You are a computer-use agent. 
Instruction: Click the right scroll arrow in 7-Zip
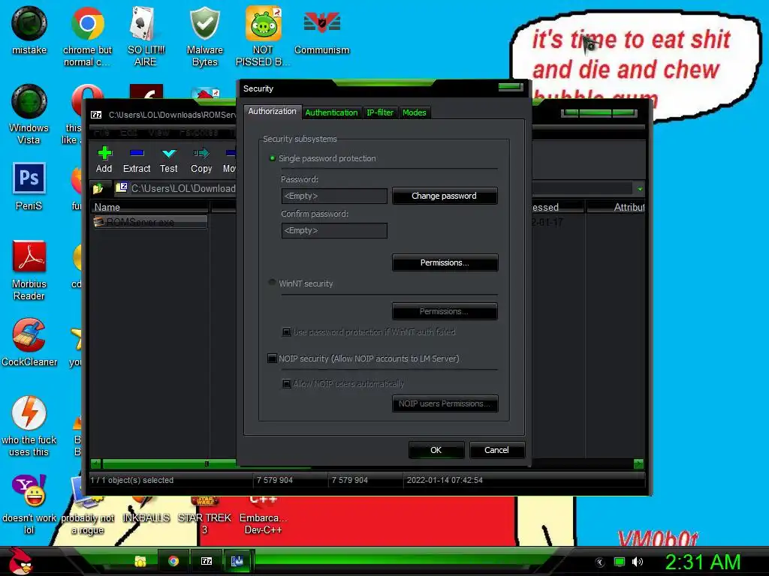tap(638, 463)
